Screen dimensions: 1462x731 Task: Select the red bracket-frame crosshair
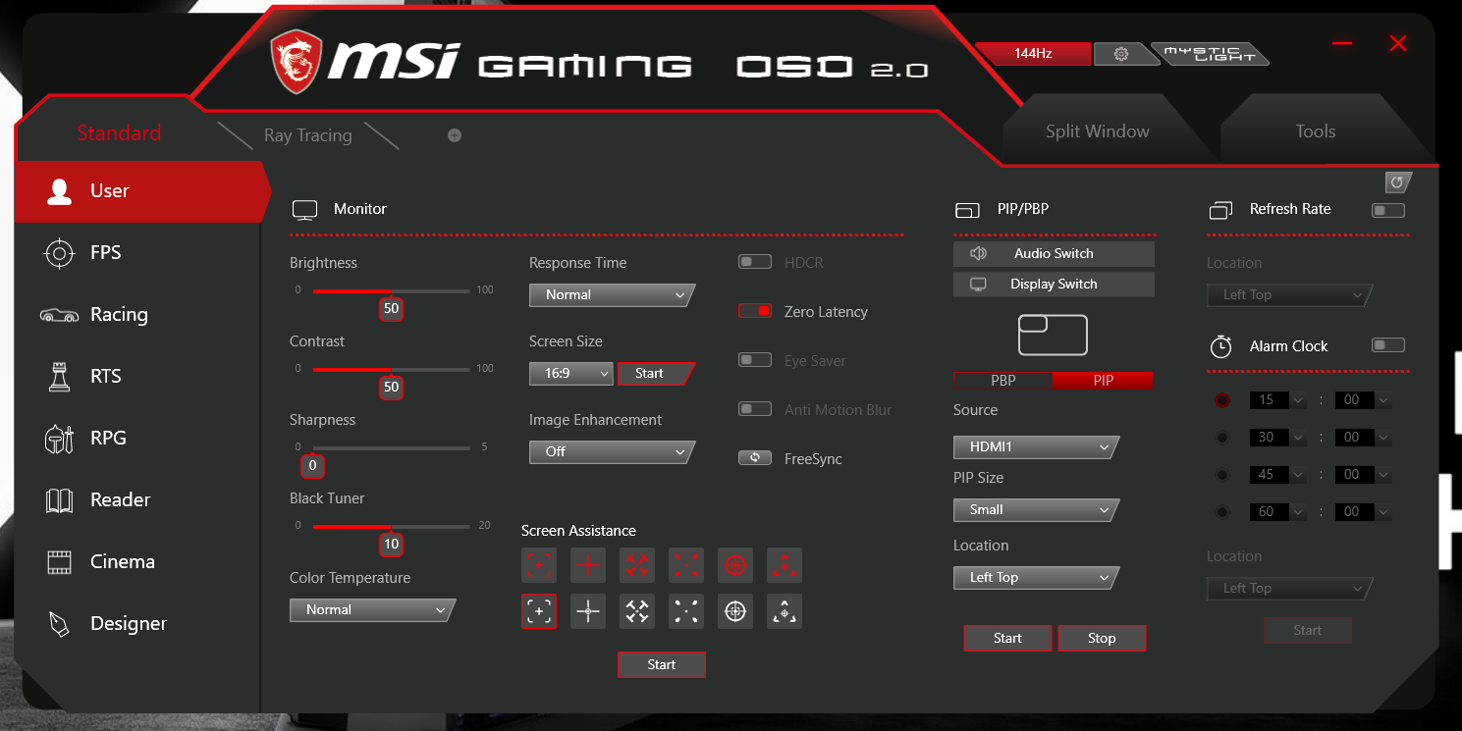pos(539,564)
